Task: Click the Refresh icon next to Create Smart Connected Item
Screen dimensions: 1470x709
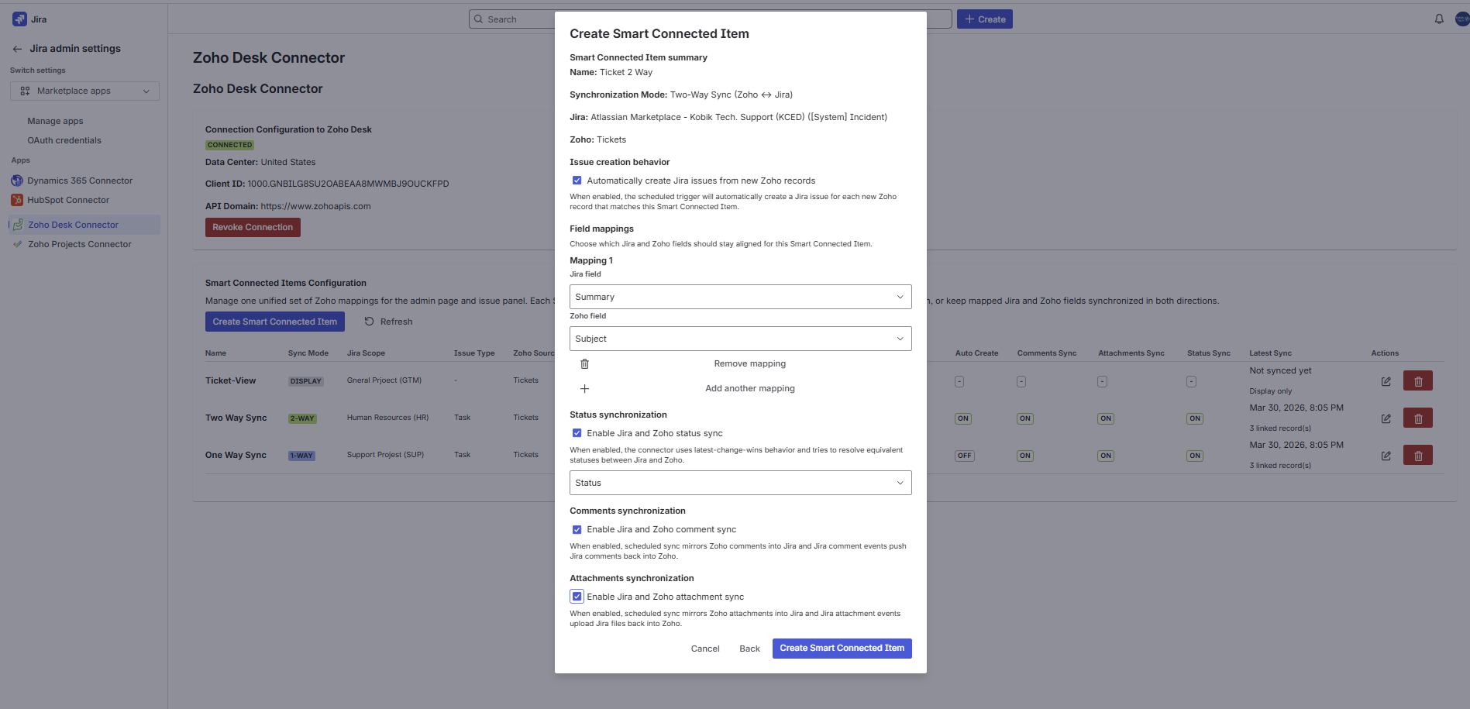Action: tap(368, 321)
